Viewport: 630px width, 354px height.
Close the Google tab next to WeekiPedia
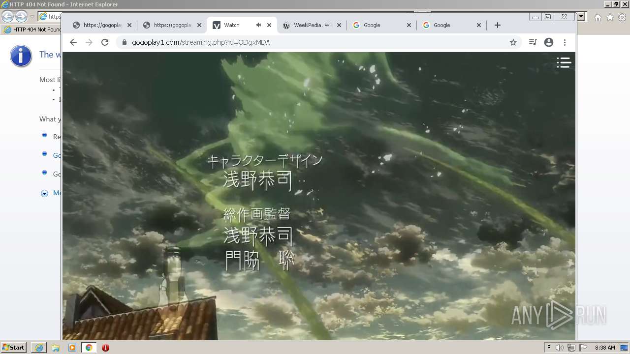click(409, 25)
